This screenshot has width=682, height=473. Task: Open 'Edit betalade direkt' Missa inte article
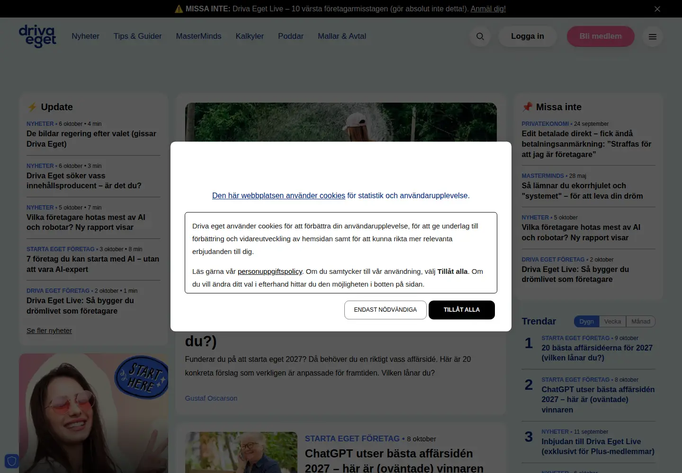(586, 144)
